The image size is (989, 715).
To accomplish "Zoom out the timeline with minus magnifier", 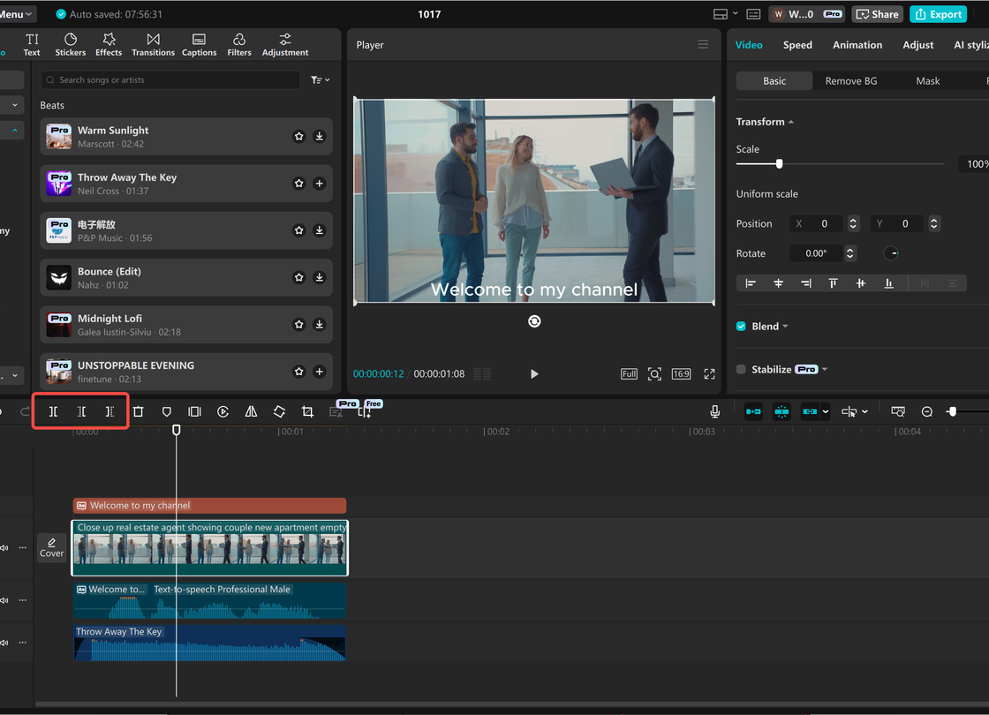I will tap(926, 411).
